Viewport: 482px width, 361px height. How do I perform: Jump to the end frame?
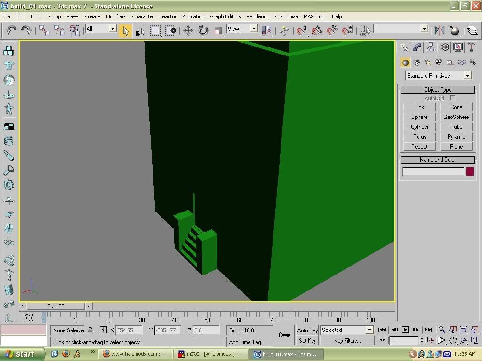(428, 330)
